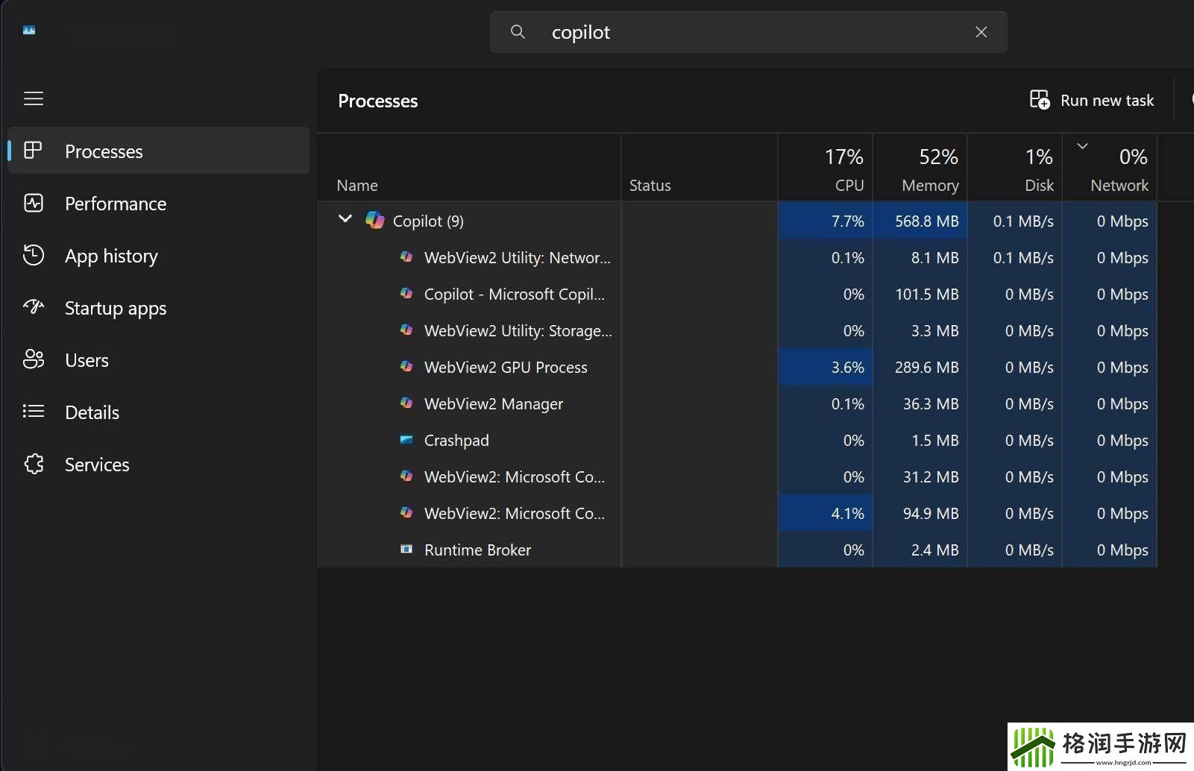Viewport: 1194px width, 771px height.
Task: Open the Startup apps page
Action: 116,308
